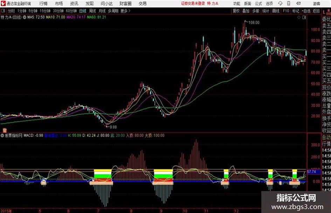Click the 画线 draw line button

click(x=276, y=11)
